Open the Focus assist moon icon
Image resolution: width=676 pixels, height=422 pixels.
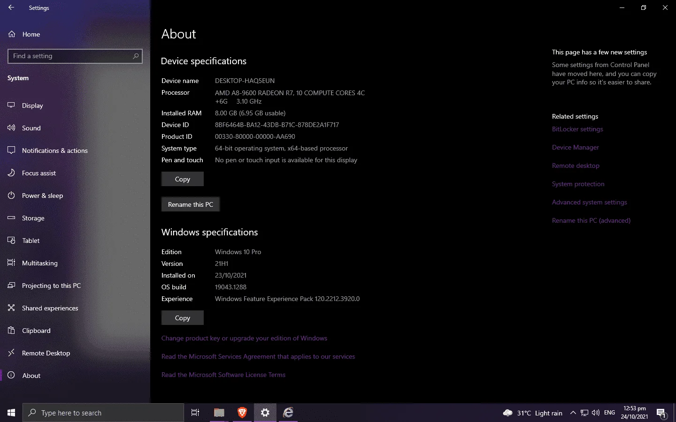pos(11,173)
